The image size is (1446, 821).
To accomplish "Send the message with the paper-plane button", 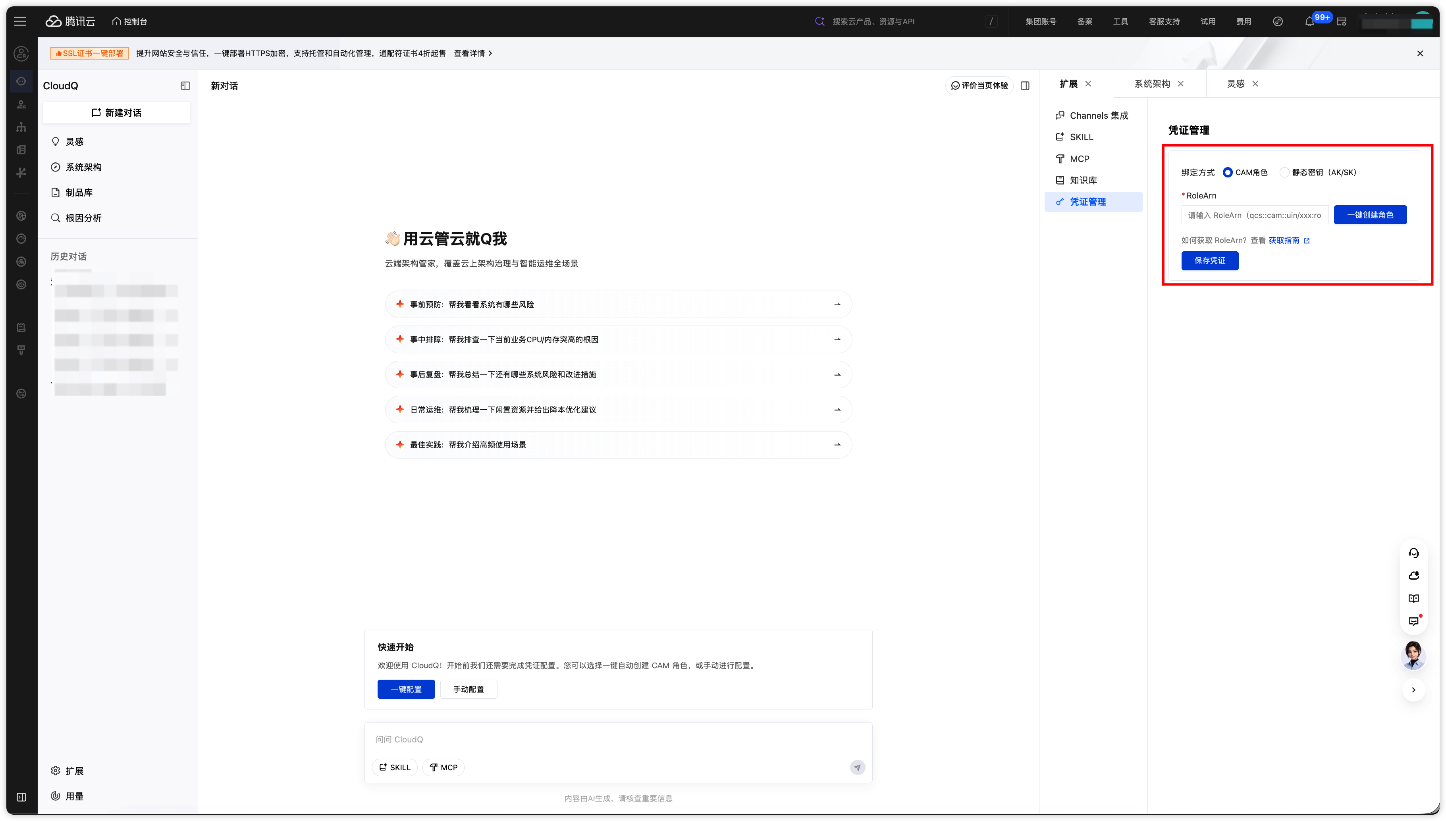I will point(857,767).
